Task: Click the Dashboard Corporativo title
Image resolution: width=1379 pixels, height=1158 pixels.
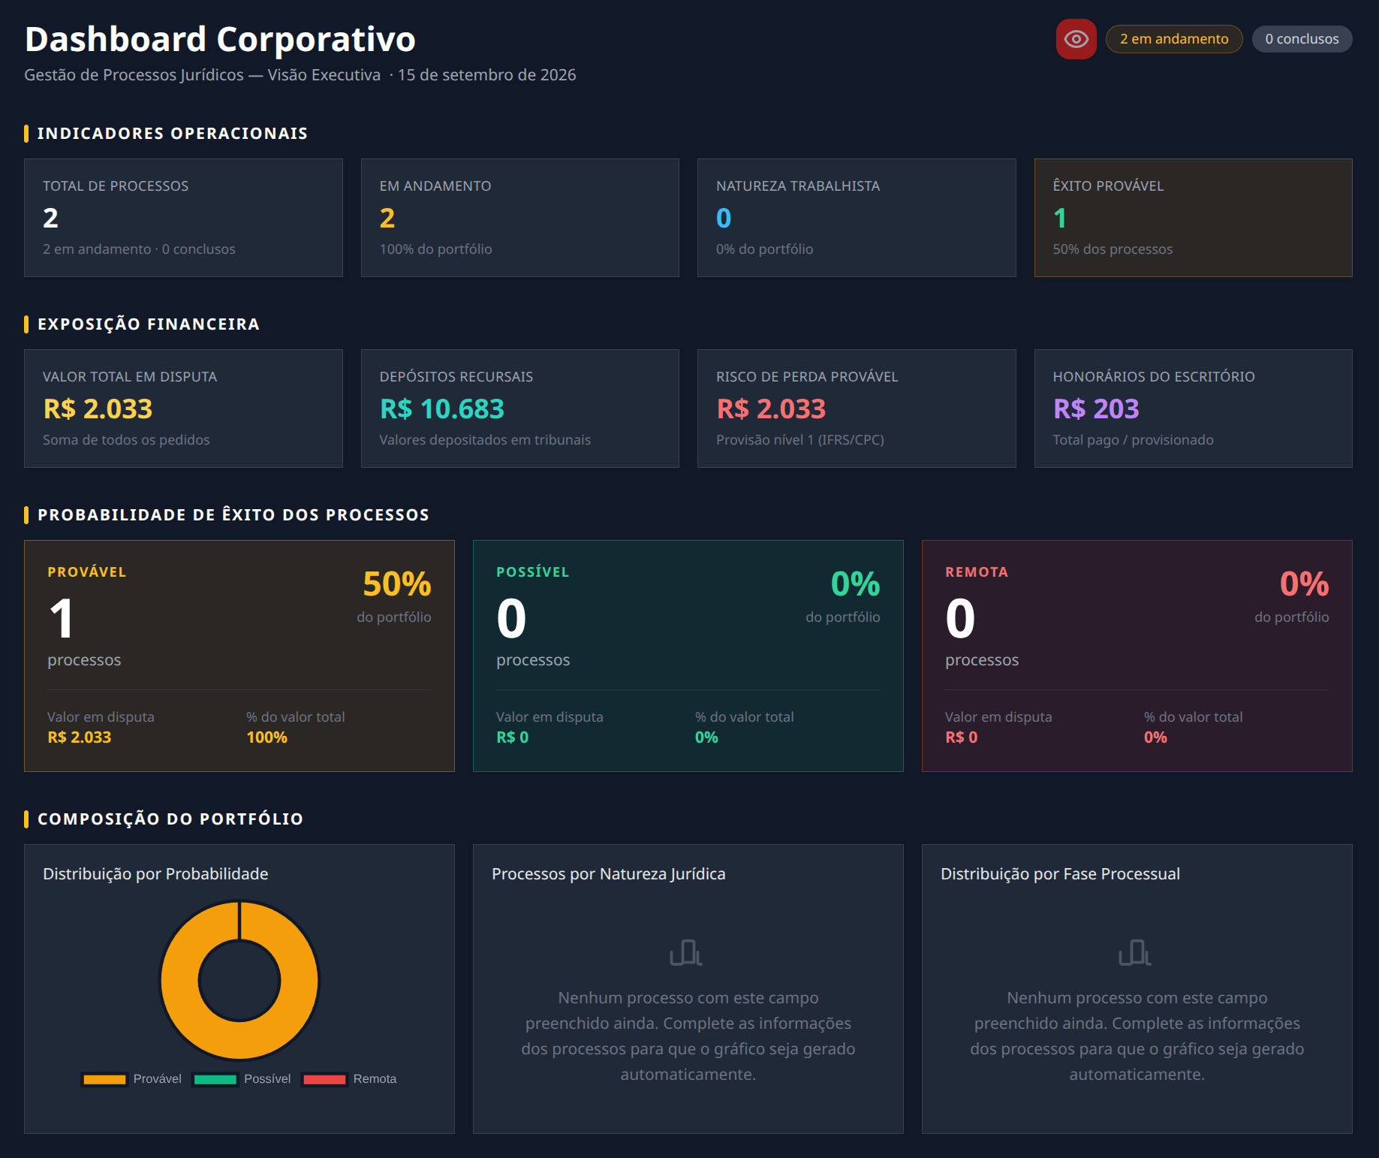Action: pyautogui.click(x=220, y=39)
